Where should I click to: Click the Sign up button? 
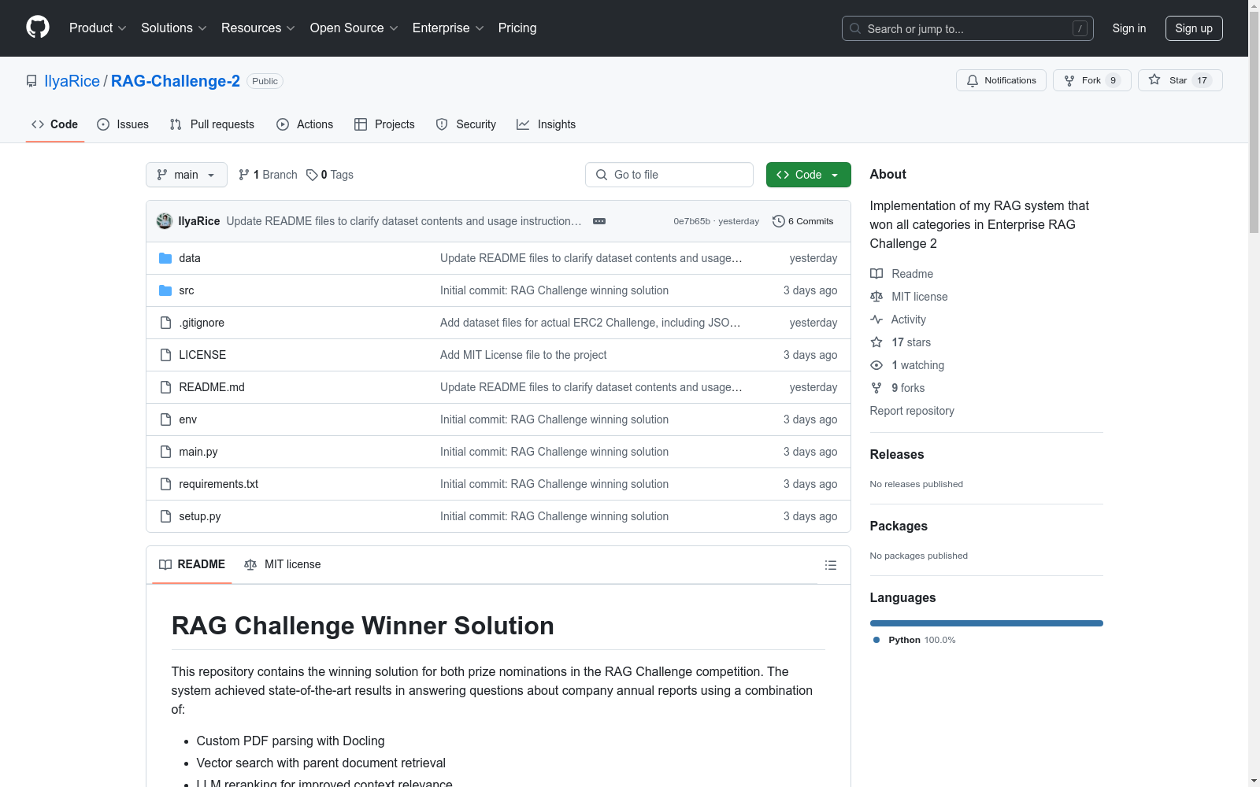pos(1194,28)
